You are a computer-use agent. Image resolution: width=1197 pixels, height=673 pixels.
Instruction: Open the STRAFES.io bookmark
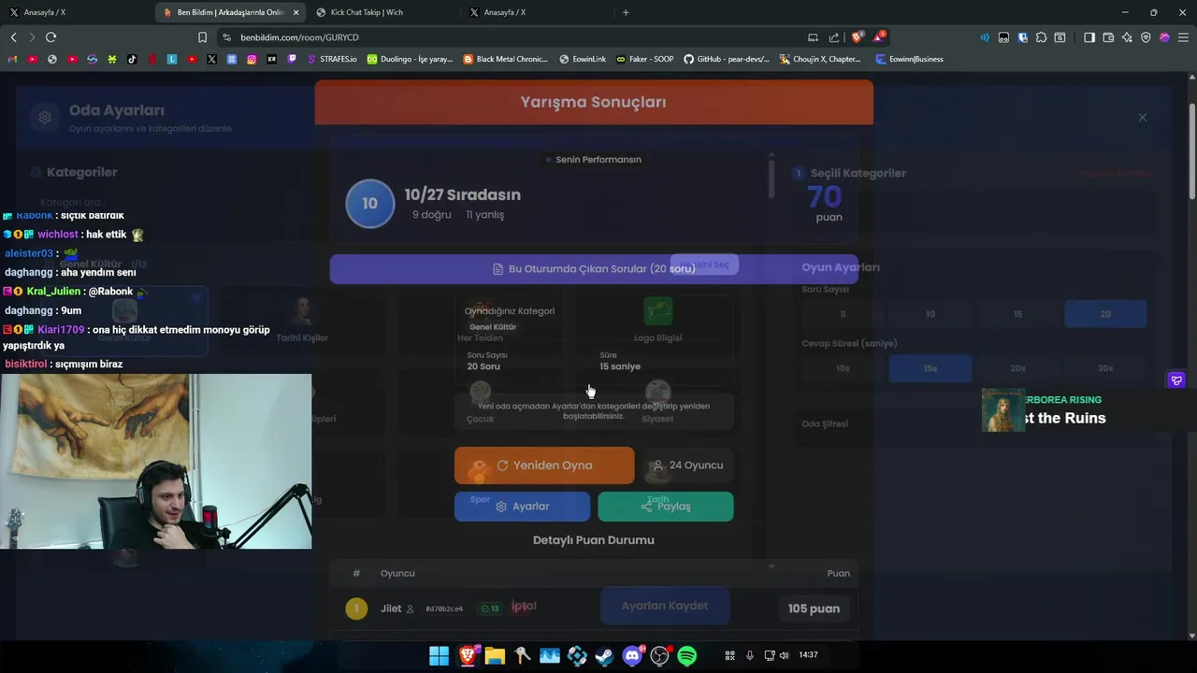tap(332, 59)
